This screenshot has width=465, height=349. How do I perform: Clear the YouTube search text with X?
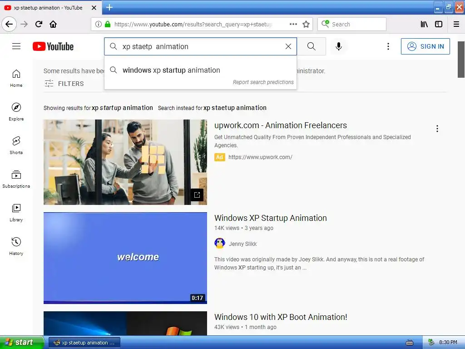288,46
